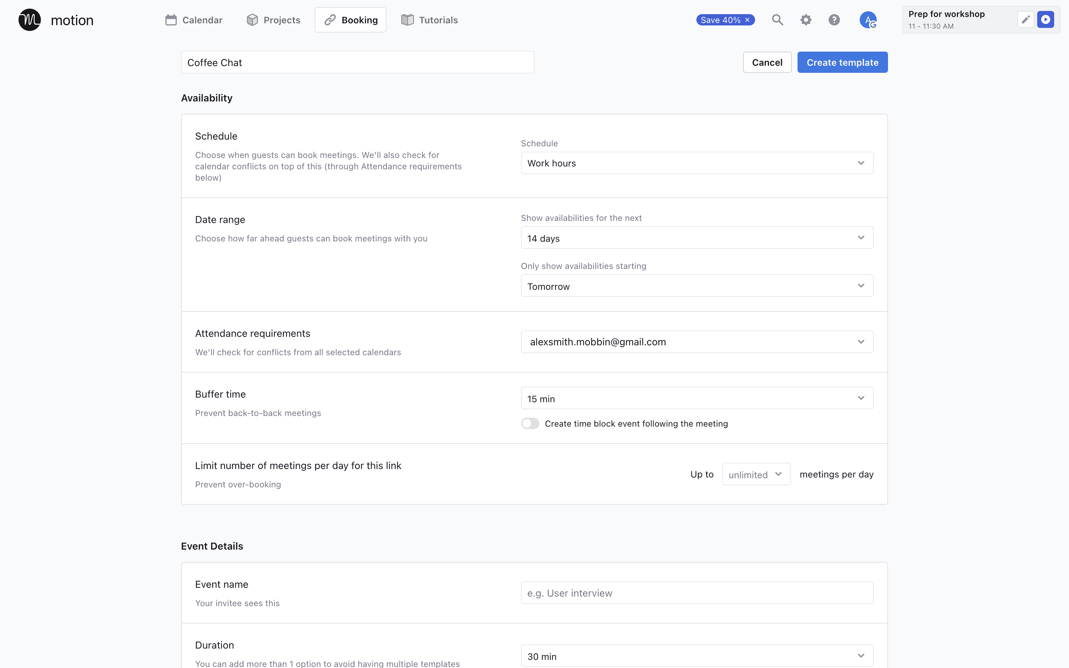Click the Create template button
Image resolution: width=1069 pixels, height=668 pixels.
pyautogui.click(x=842, y=62)
